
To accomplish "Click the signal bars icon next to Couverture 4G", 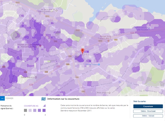I will pos(44,106).
